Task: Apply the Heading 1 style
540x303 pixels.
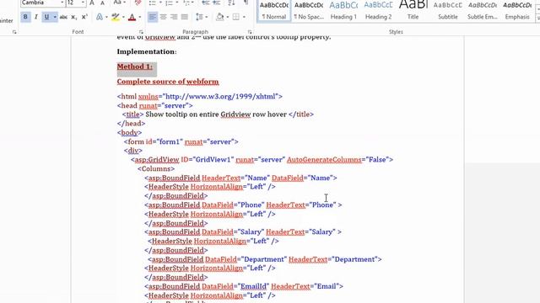Action: pos(343,11)
